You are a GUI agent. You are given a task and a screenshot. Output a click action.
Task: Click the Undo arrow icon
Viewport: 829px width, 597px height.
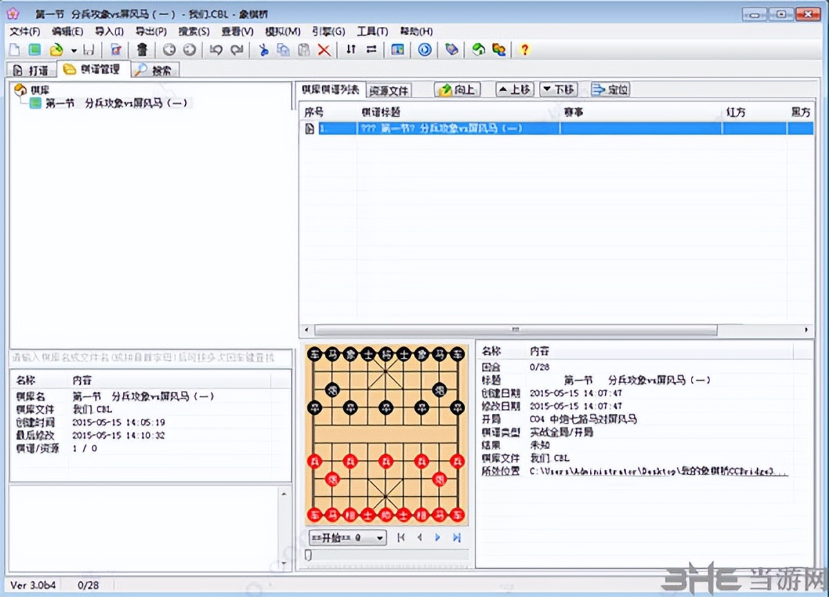(x=216, y=49)
